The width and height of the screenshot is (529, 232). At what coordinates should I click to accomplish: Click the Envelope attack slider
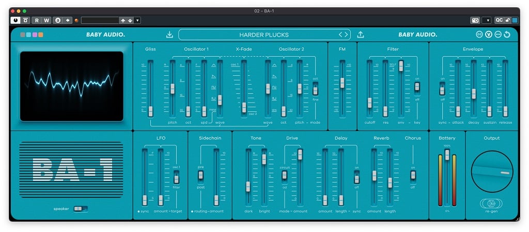(x=458, y=111)
